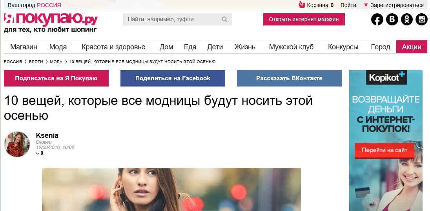This screenshot has width=430, height=211.
Task: Click the article title breadcrumb
Action: [142, 62]
